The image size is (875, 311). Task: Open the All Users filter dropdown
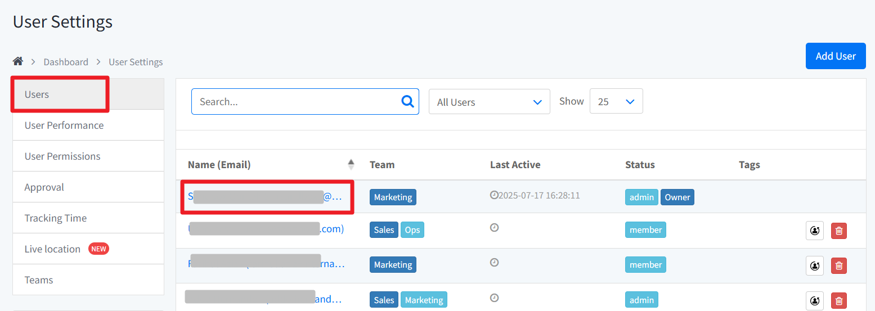coord(489,102)
